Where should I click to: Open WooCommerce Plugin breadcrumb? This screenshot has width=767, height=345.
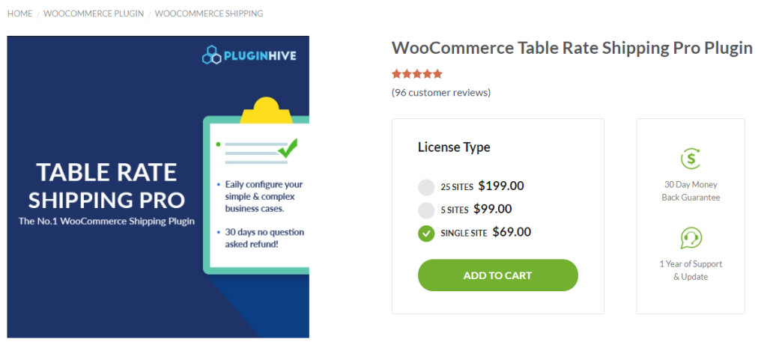[94, 13]
